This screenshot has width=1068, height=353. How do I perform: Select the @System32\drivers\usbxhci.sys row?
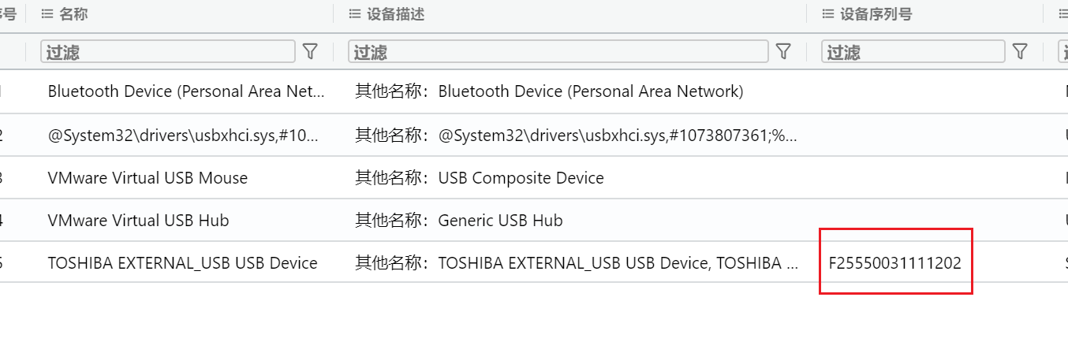click(534, 135)
